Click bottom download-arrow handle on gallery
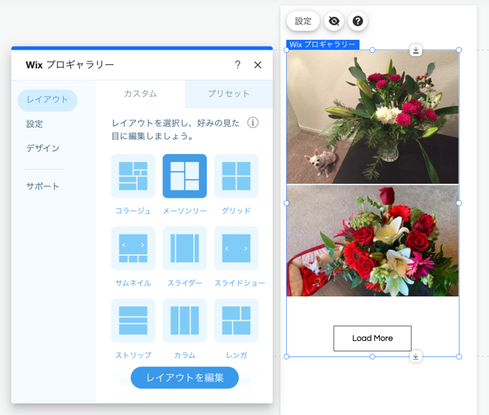Screen dimensions: 489x415 pyautogui.click(x=416, y=356)
